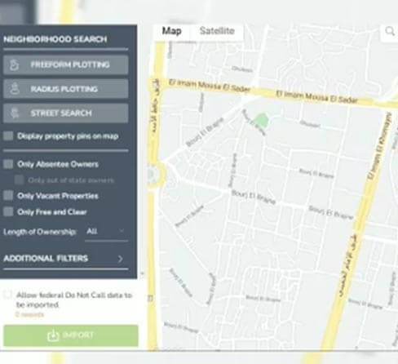Image resolution: width=398 pixels, height=364 pixels.
Task: Click the roundabout marker on the map
Action: click(x=151, y=175)
